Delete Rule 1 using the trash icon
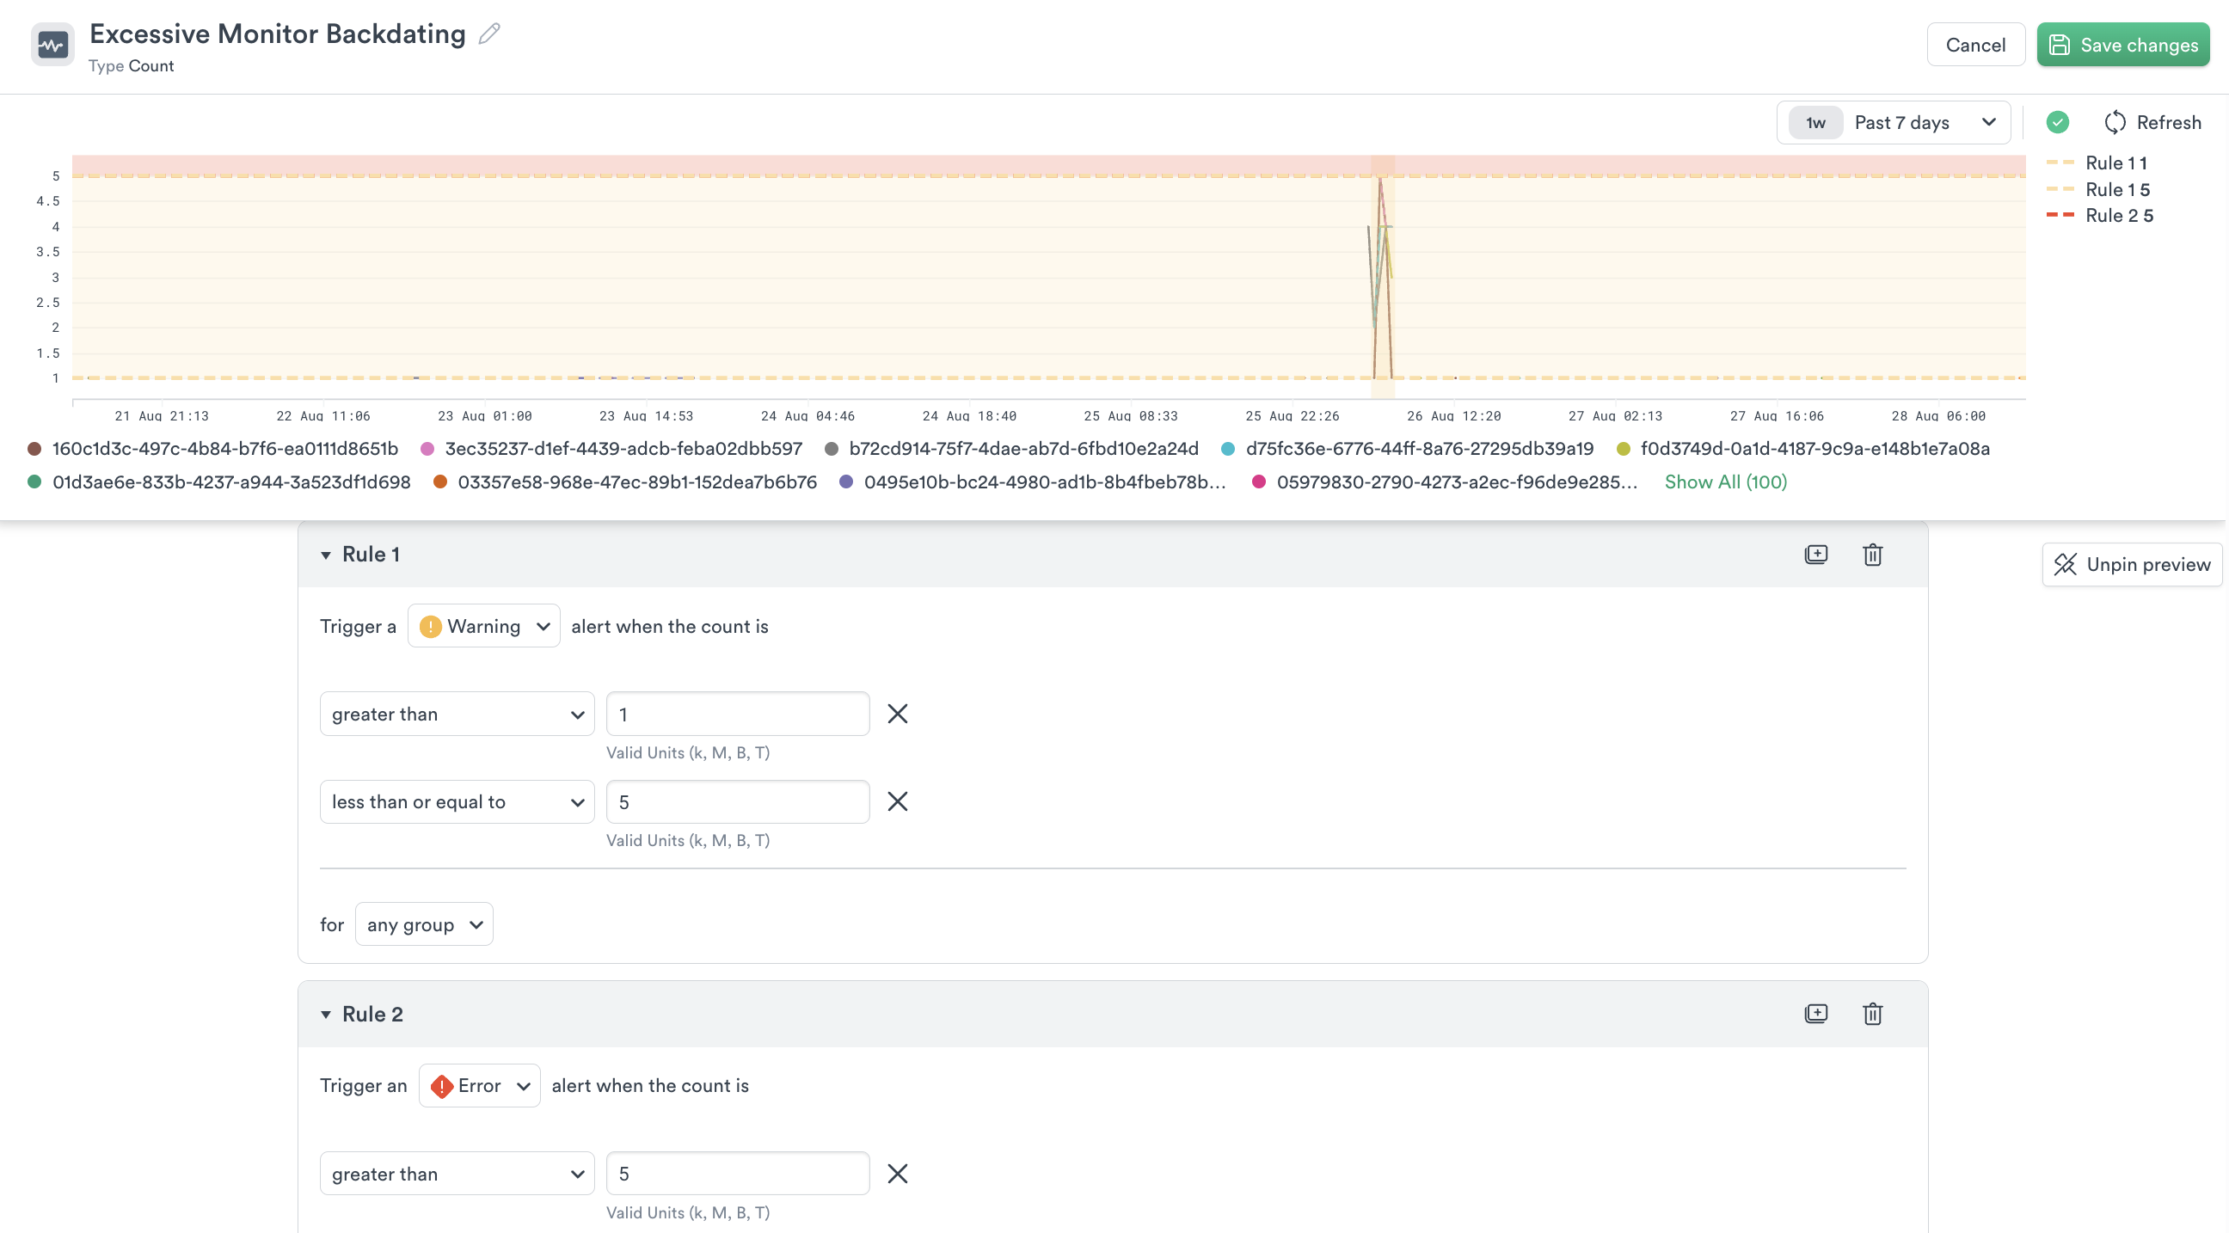Image resolution: width=2229 pixels, height=1233 pixels. [1871, 555]
